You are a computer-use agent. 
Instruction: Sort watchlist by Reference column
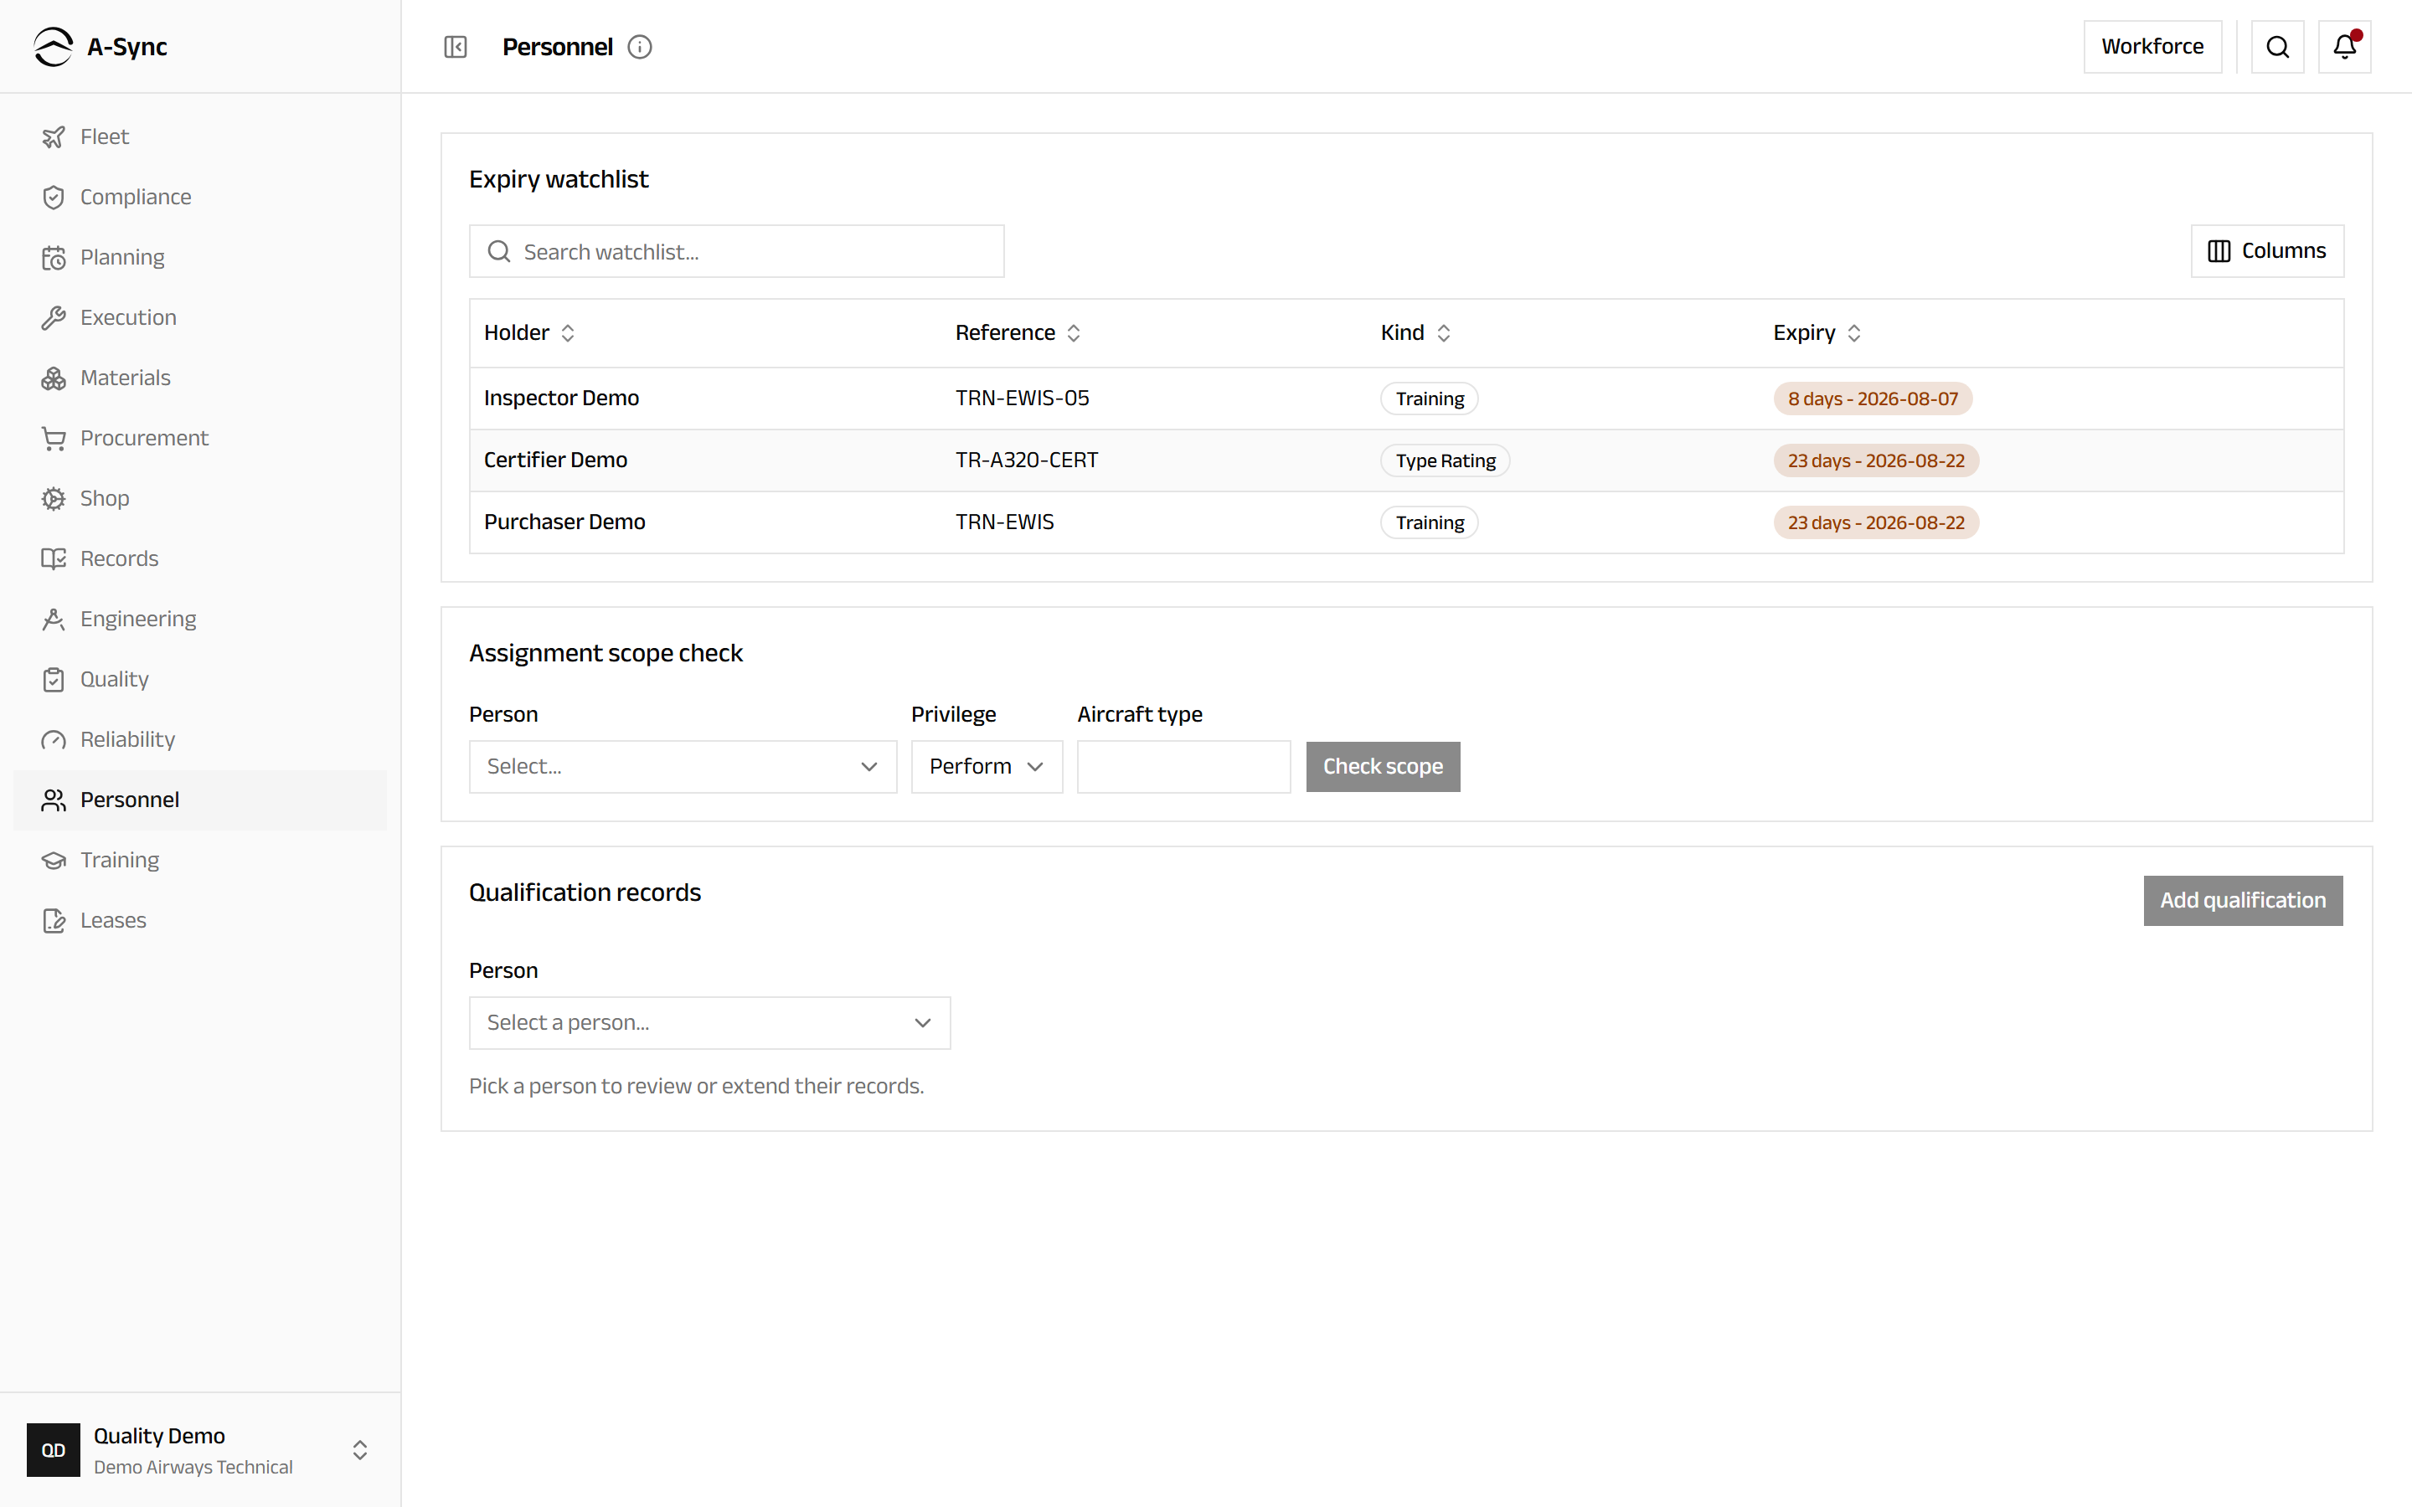(1018, 333)
